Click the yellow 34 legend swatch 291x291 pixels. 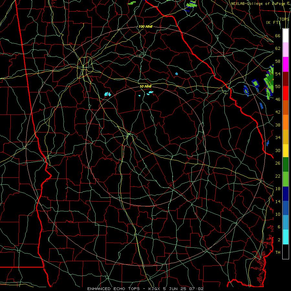286,151
